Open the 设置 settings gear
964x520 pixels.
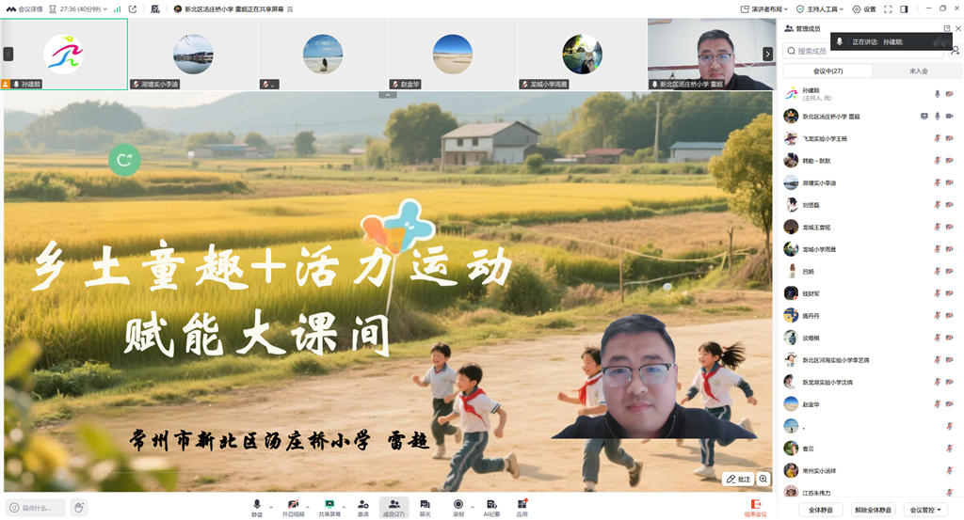pos(864,9)
